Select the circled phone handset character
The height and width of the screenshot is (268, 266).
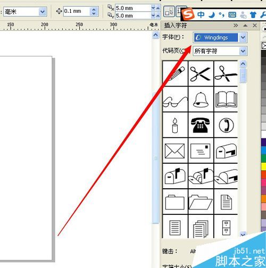point(226,125)
